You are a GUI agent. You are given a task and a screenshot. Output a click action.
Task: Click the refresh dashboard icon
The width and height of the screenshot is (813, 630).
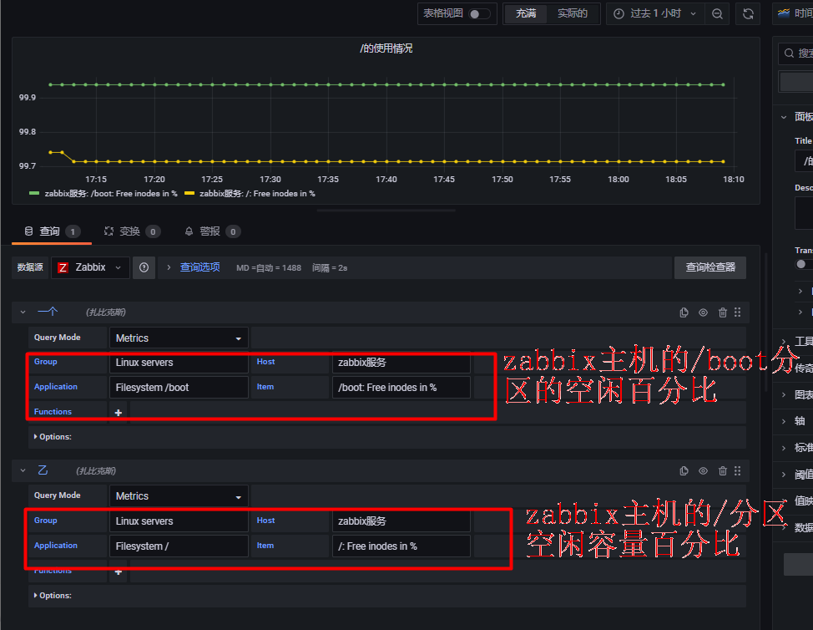pos(748,14)
